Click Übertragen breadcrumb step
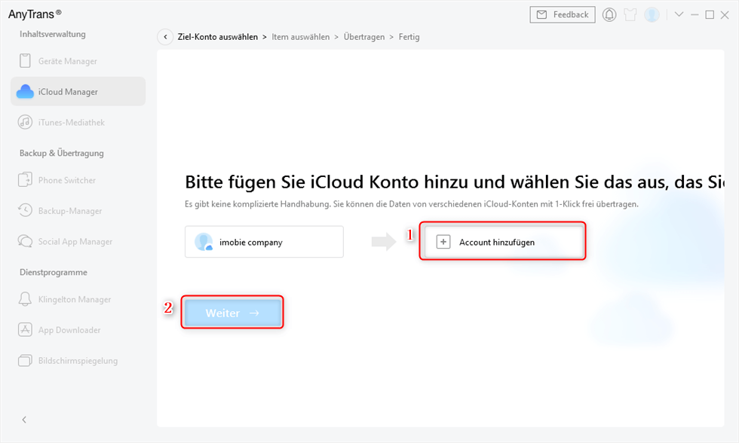Screen dimensions: 739x443 point(363,37)
